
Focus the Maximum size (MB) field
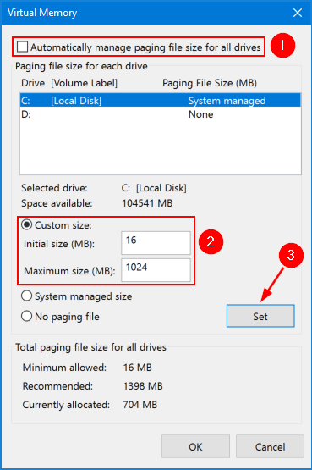point(156,270)
